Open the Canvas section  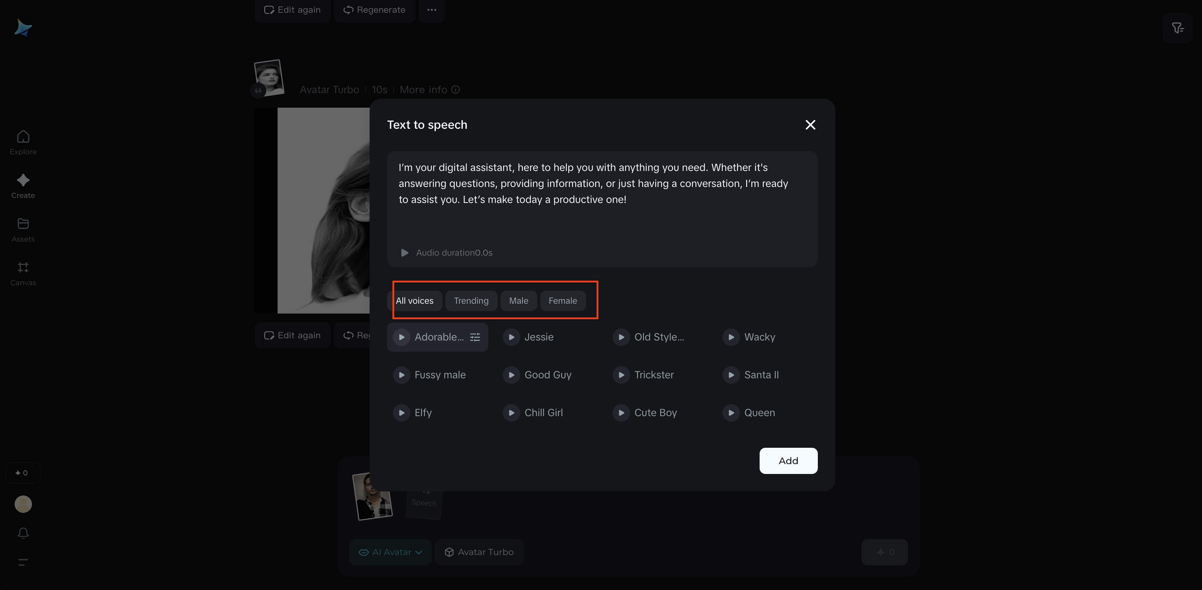click(x=23, y=273)
